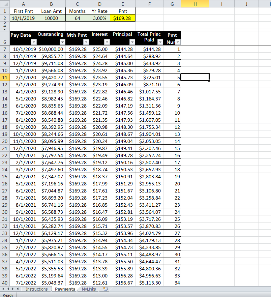Open the Pay Date filter dropdown
The image size is (271, 297).
click(x=34, y=42)
